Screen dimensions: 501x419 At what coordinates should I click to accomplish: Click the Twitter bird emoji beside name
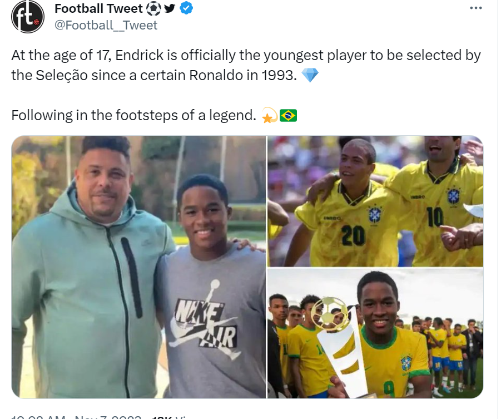pos(169,8)
